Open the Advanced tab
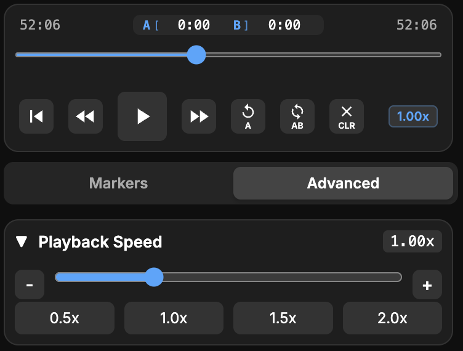 pos(343,184)
